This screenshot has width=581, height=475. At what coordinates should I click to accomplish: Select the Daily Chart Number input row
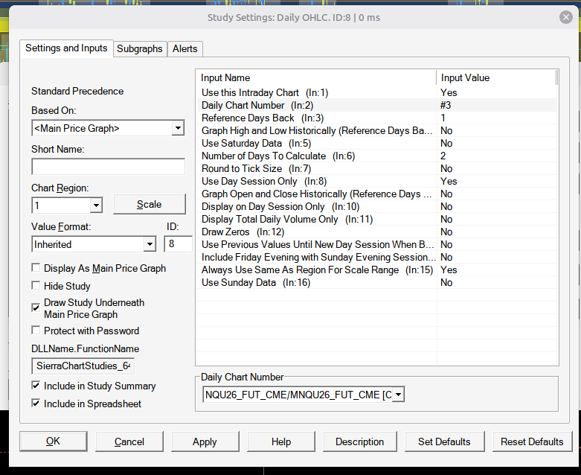(376, 105)
